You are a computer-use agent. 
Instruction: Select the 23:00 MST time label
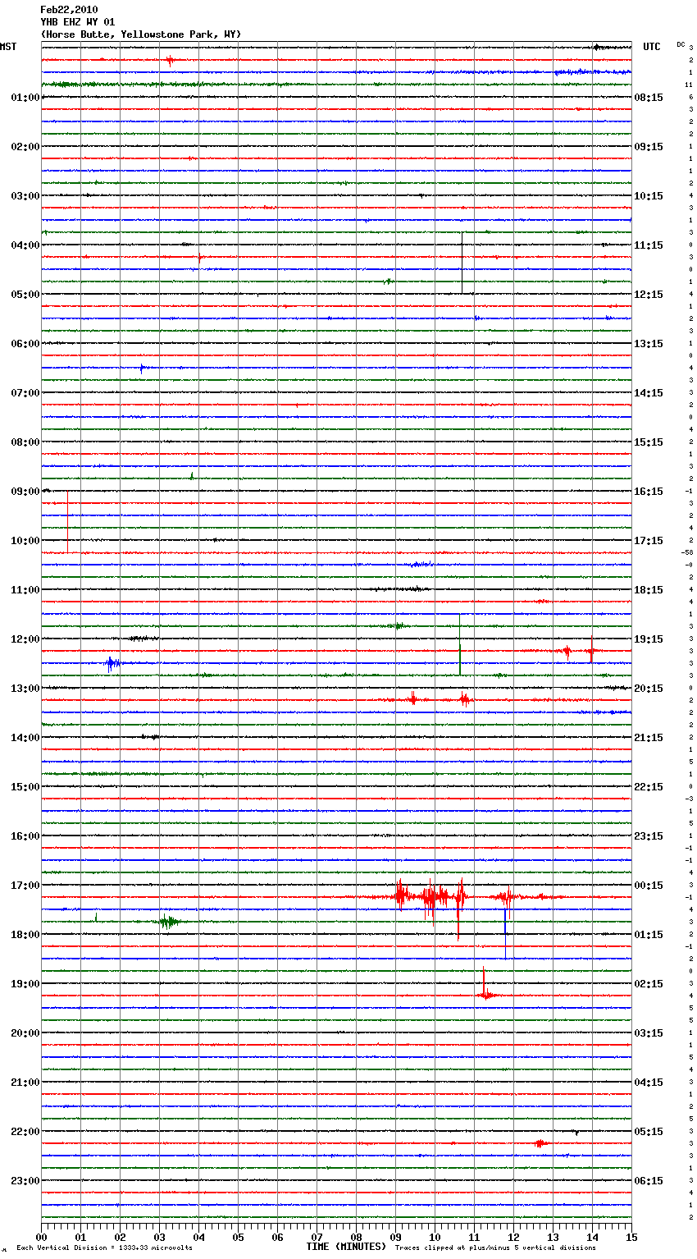25,1181
